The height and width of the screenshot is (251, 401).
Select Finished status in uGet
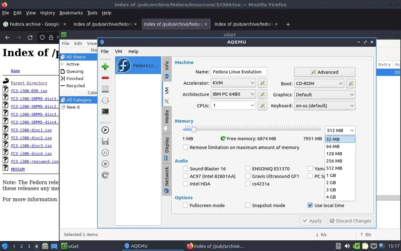[x=75, y=78]
